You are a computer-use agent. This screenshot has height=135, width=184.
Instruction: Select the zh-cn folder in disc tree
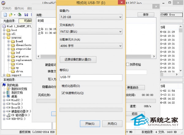(x=19, y=71)
